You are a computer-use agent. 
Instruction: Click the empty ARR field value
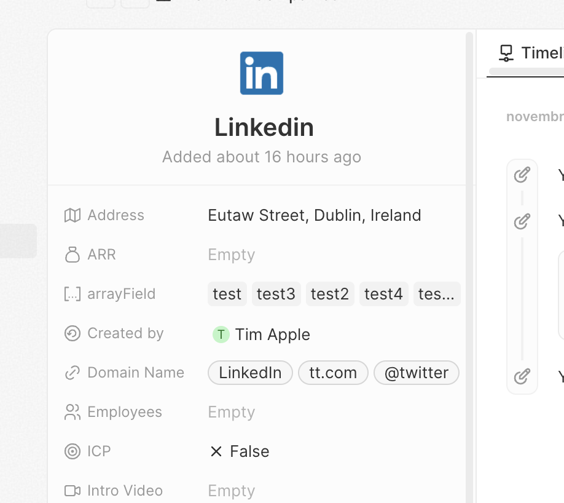pos(232,255)
